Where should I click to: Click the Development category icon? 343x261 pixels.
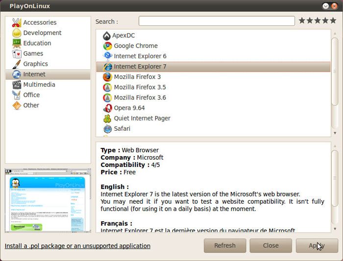coord(17,33)
